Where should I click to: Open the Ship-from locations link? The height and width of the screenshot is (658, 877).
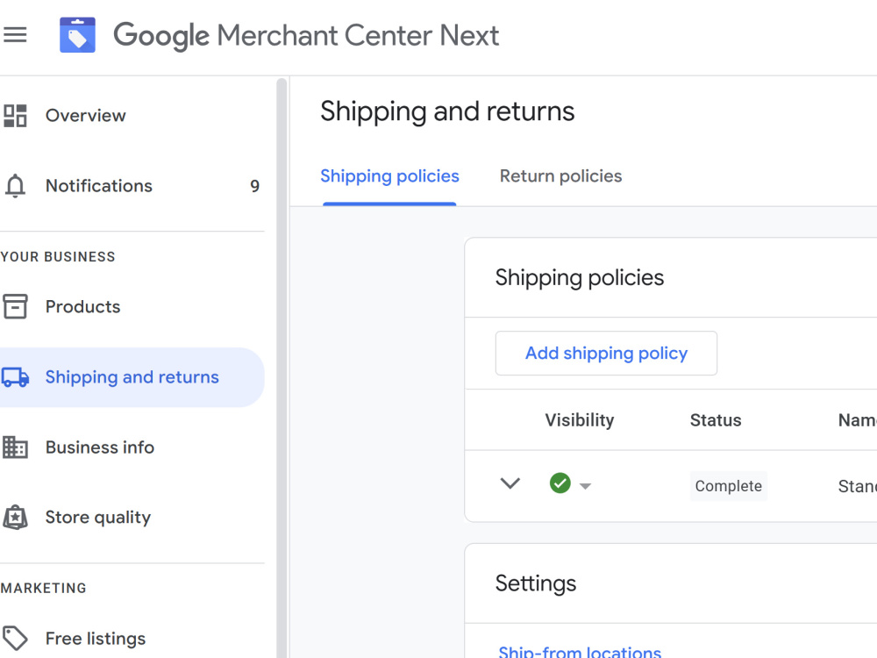tap(580, 651)
